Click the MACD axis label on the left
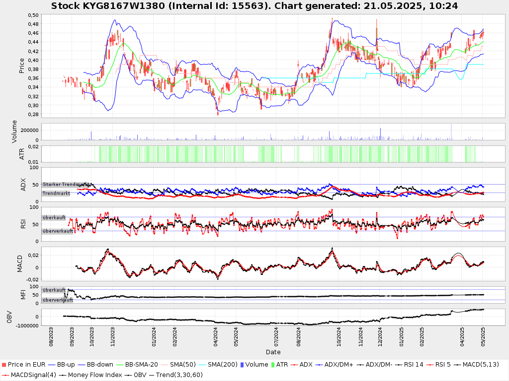The height and width of the screenshot is (381, 509). pyautogui.click(x=20, y=264)
